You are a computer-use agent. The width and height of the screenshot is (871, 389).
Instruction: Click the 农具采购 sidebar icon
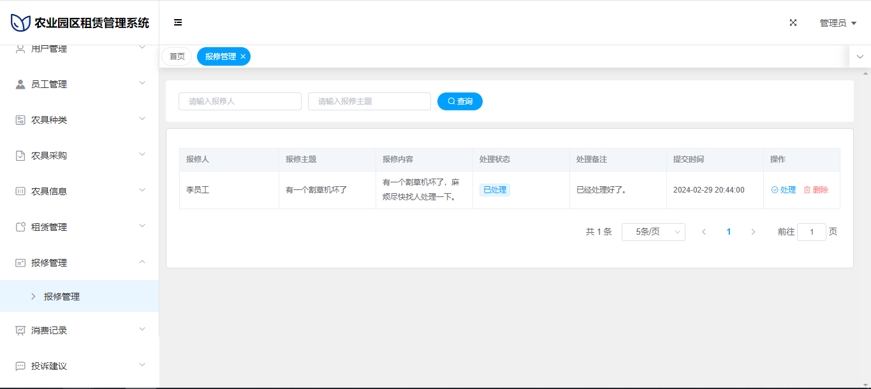20,156
